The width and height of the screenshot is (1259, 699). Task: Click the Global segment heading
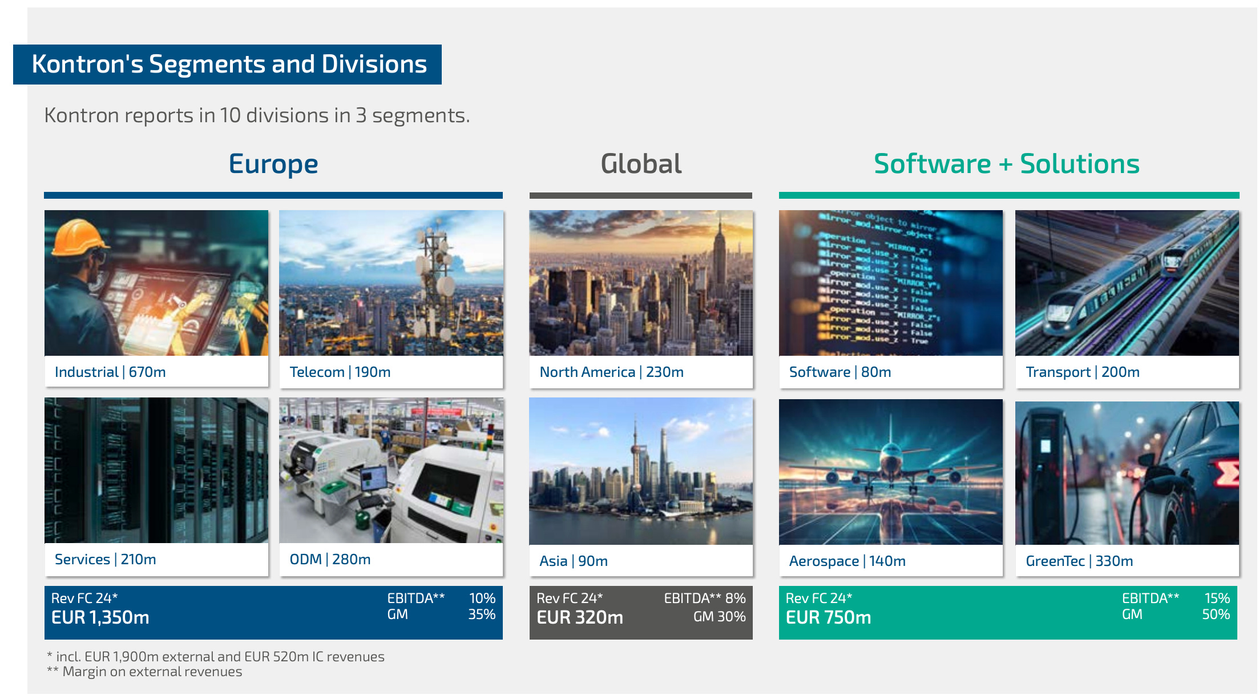(640, 164)
